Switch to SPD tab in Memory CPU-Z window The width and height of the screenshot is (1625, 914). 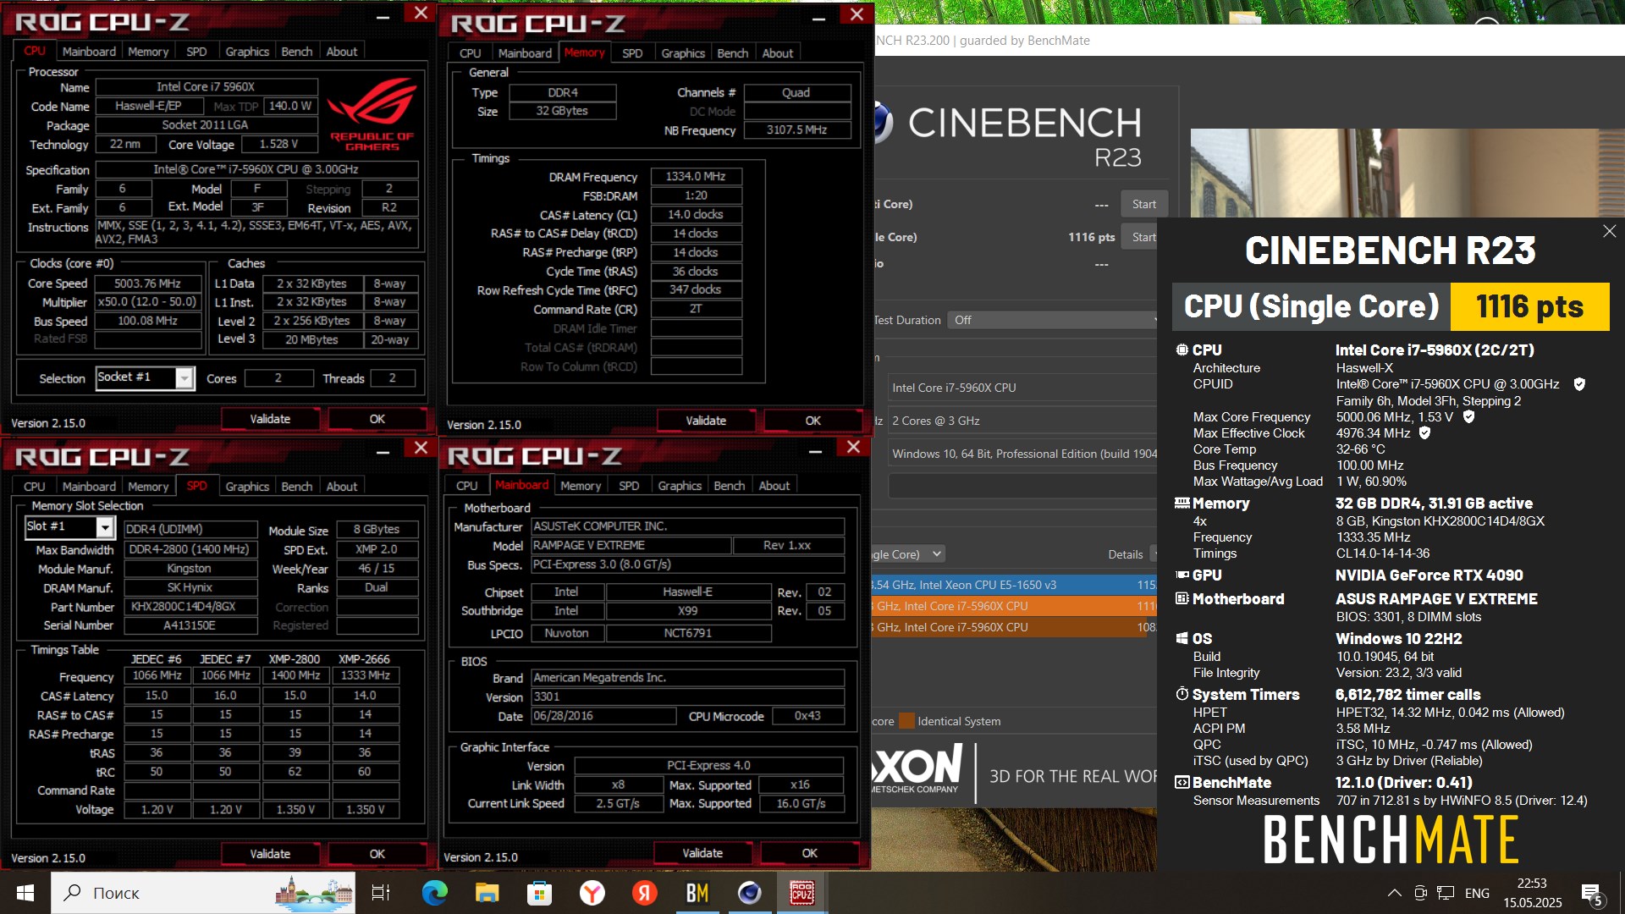(x=632, y=52)
